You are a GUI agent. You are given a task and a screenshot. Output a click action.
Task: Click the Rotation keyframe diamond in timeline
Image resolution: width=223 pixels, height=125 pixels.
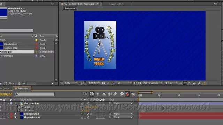tap(163, 110)
